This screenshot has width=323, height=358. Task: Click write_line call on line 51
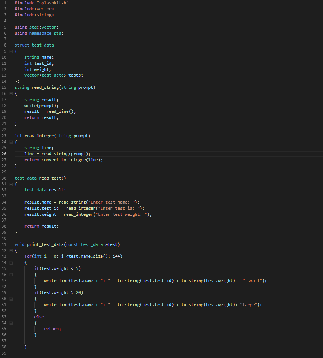153,305
